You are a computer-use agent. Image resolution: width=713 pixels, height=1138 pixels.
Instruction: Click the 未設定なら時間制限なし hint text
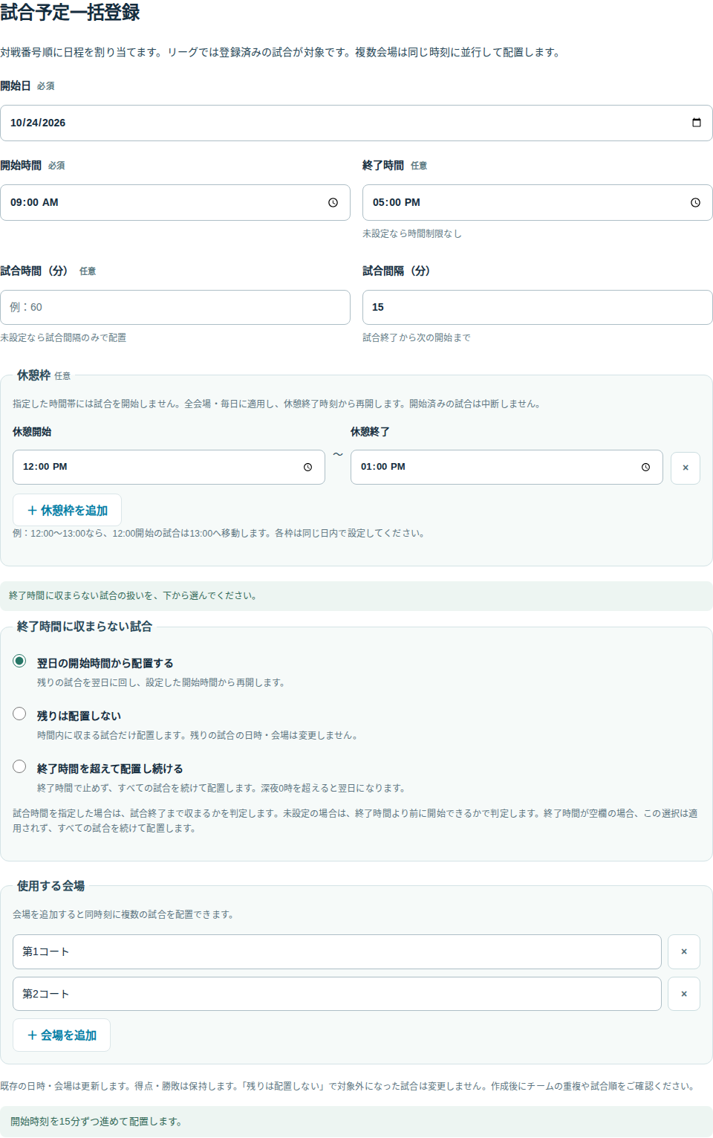tap(412, 233)
